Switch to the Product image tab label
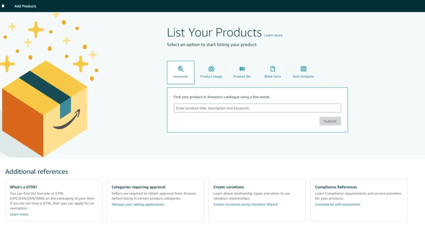The width and height of the screenshot is (425, 230). (211, 76)
